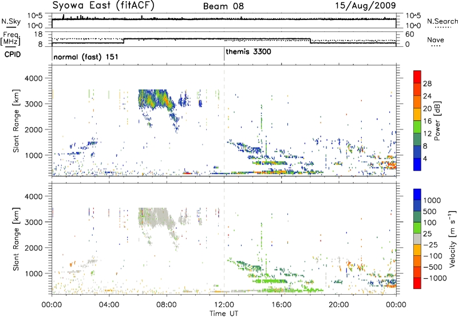Click the "Slant Range [km]" label of the power panel
This screenshot has width=458, height=317.
tap(16, 121)
